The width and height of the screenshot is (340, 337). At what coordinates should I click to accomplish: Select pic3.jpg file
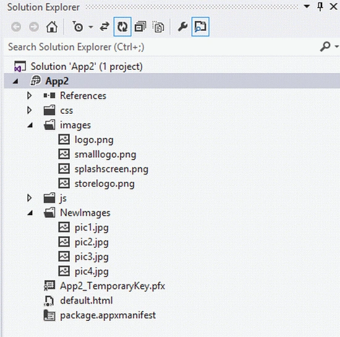(91, 257)
